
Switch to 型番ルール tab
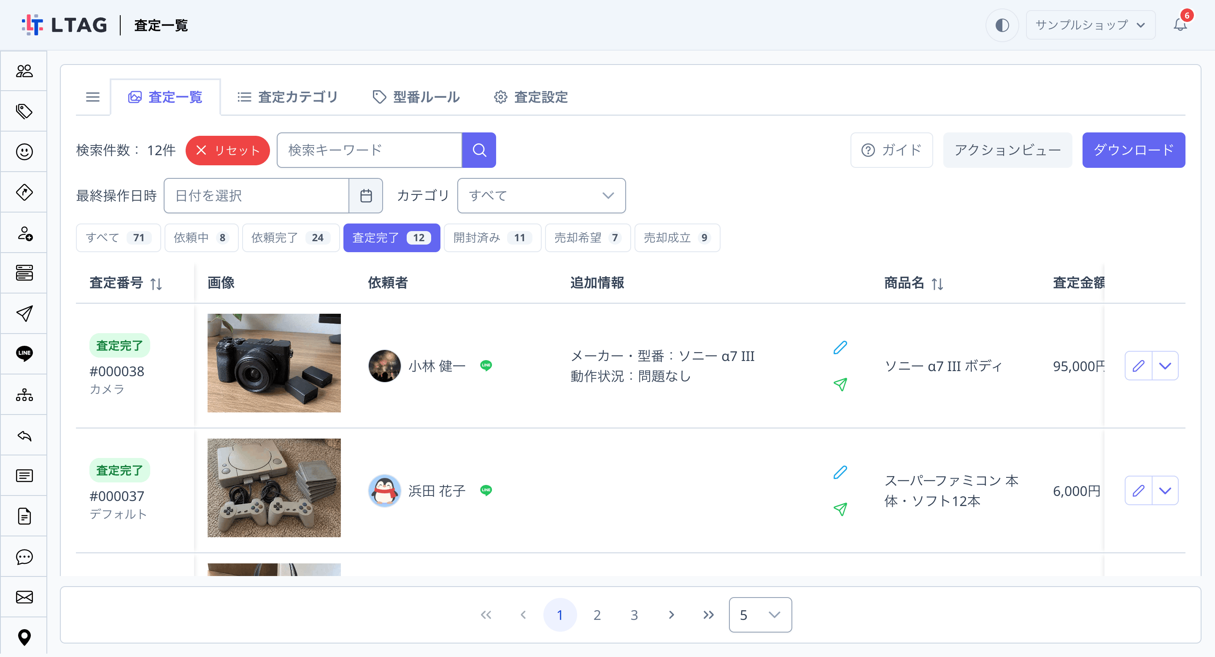416,97
